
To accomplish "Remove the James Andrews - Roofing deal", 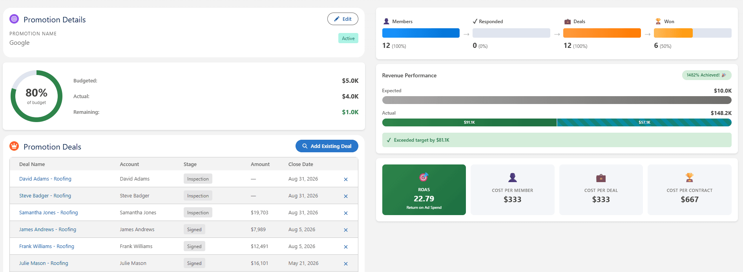I will click(x=346, y=230).
